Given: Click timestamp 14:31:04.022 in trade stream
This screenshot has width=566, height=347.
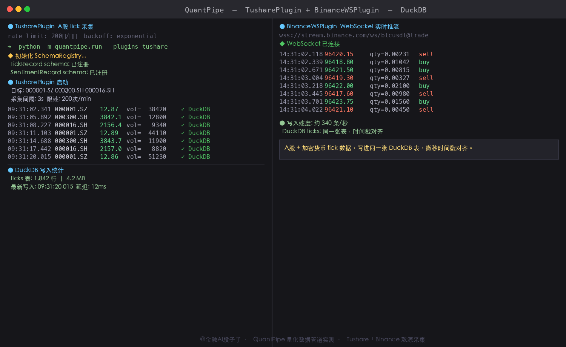Looking at the screenshot, I should point(301,110).
